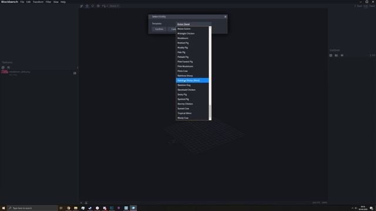Choose the Skewbald Chicken entry
The height and width of the screenshot is (211, 376).
192,90
